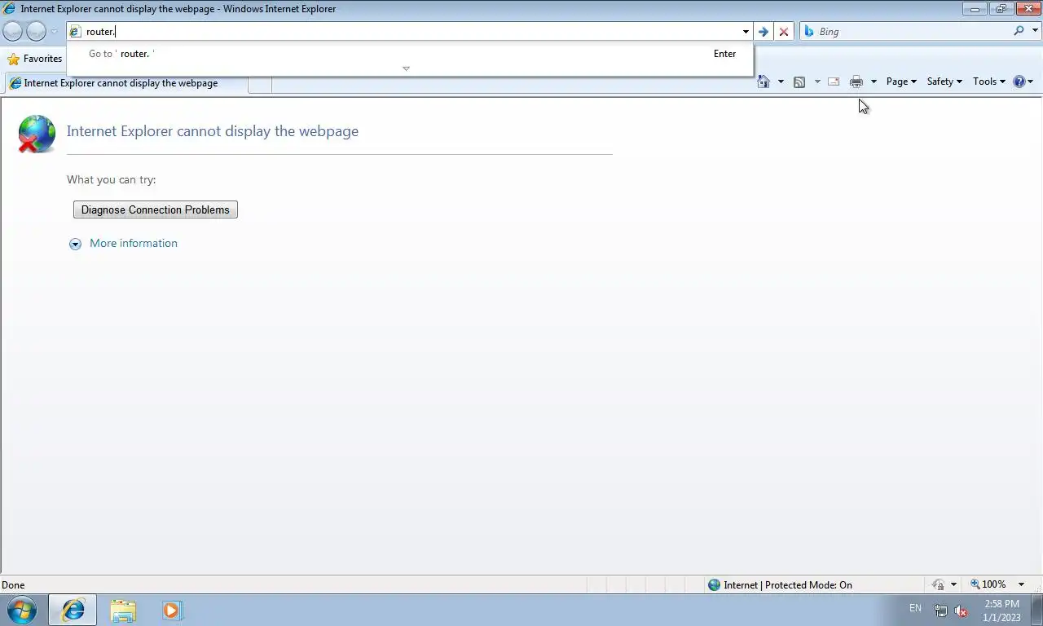1043x626 pixels.
Task: Open a new blank tab
Action: pyautogui.click(x=260, y=83)
